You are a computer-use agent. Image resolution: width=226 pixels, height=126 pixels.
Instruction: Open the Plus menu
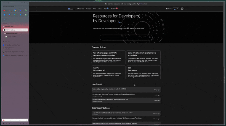coord(95,9)
